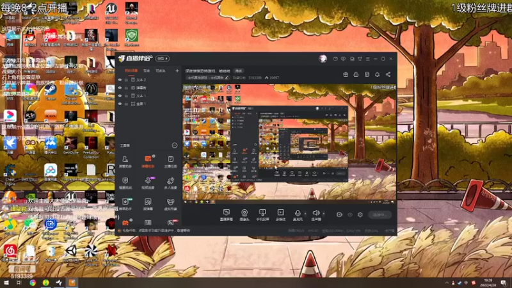Screen dimensions: 512x288
Task: Lock the 弹幕秀 layer
Action: (x=126, y=88)
